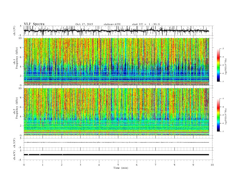Click inside the ch.1 spectrogram panel
This screenshot has width=239, height=185.
tap(116, 61)
